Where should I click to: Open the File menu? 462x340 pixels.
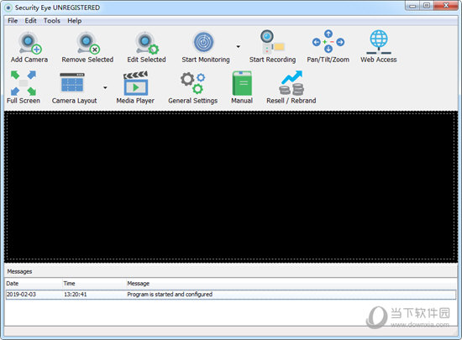tap(13, 21)
